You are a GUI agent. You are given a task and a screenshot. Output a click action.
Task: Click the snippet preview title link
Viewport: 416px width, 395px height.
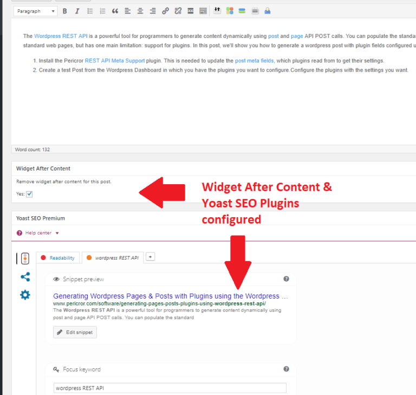click(x=170, y=296)
